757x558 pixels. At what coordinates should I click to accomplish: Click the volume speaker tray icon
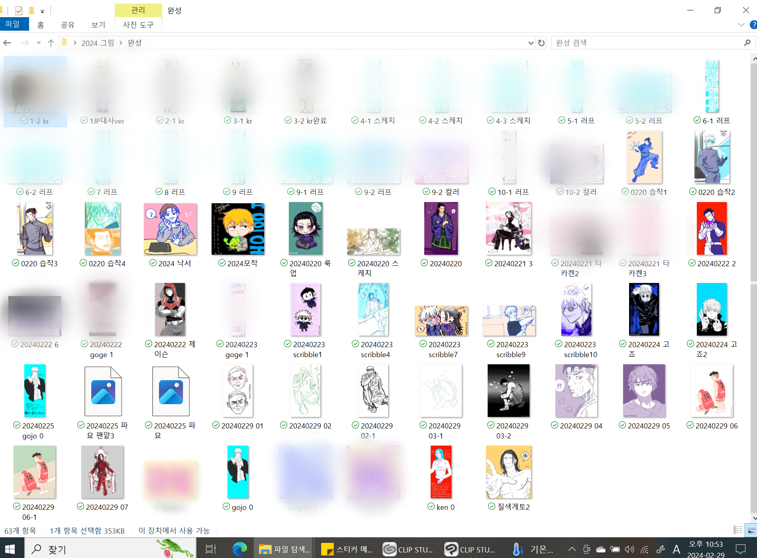pyautogui.click(x=630, y=550)
